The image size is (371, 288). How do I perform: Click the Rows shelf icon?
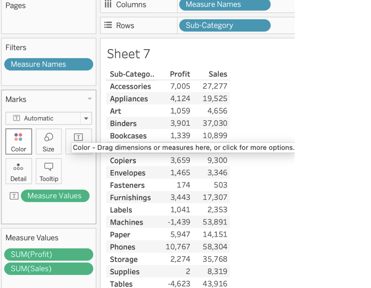point(108,25)
